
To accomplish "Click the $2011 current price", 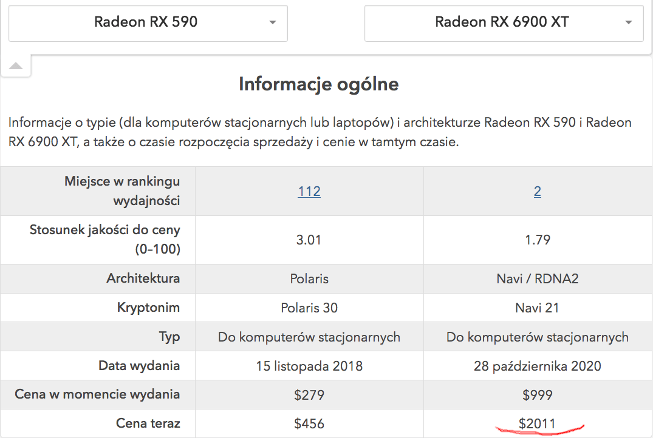I will [x=537, y=423].
